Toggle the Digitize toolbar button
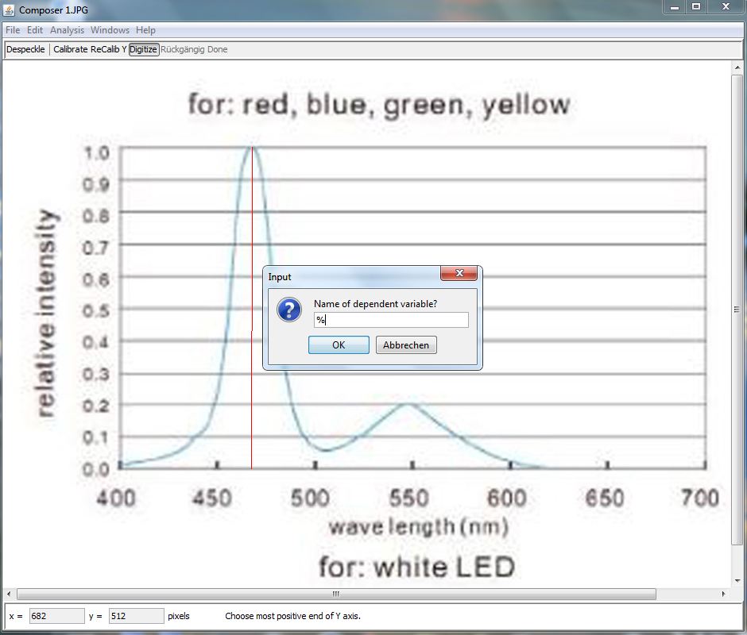The width and height of the screenshot is (747, 635). click(144, 49)
